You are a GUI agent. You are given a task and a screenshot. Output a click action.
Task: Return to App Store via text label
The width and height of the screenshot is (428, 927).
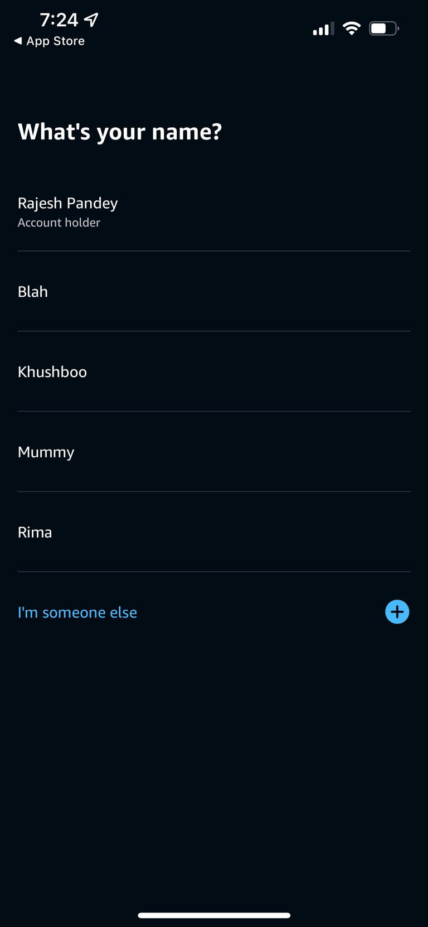pyautogui.click(x=56, y=41)
